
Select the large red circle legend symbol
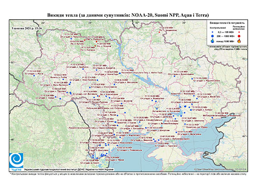239,36
